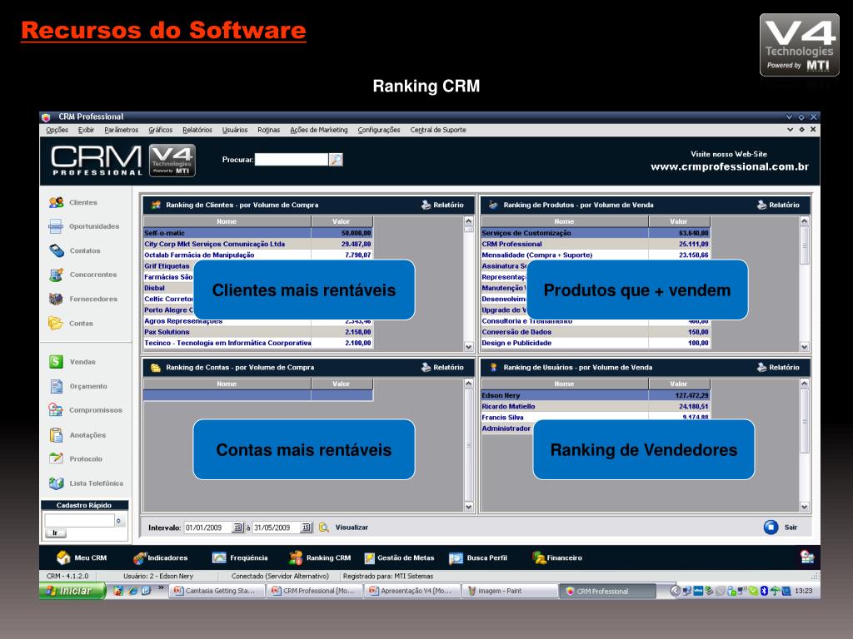Click the Busca Perfil icon
Image resolution: width=853 pixels, height=639 pixels.
(456, 558)
